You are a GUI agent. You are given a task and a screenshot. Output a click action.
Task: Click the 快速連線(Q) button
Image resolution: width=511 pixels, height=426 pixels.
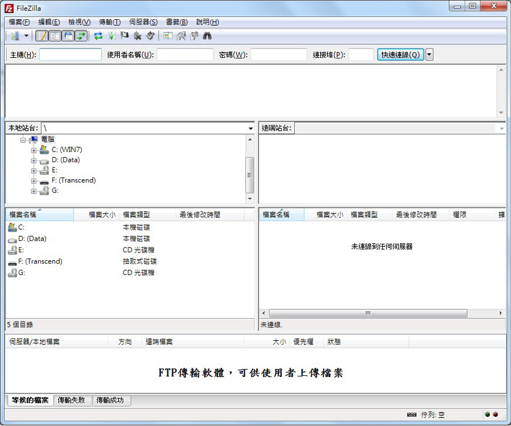[400, 55]
